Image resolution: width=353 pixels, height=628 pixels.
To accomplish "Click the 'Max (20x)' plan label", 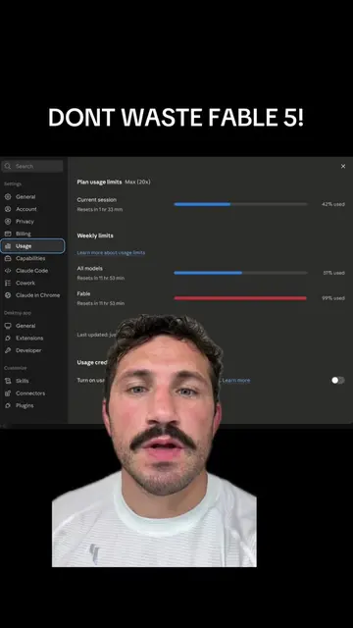I will [137, 182].
